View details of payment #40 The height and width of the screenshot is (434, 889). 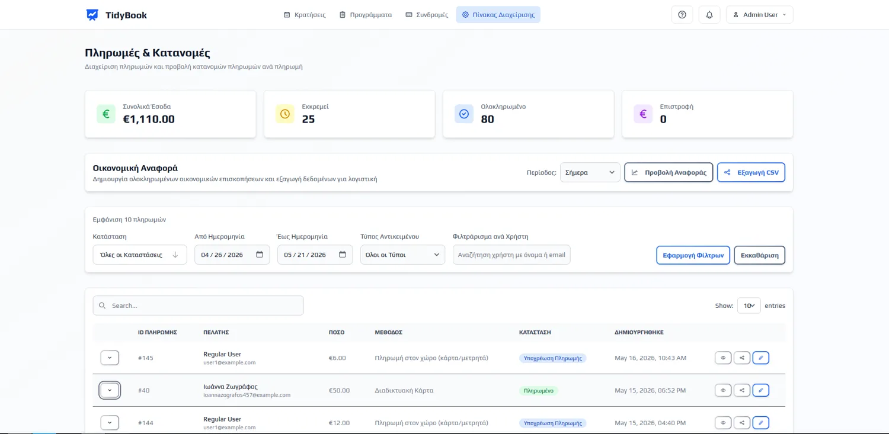click(x=723, y=390)
